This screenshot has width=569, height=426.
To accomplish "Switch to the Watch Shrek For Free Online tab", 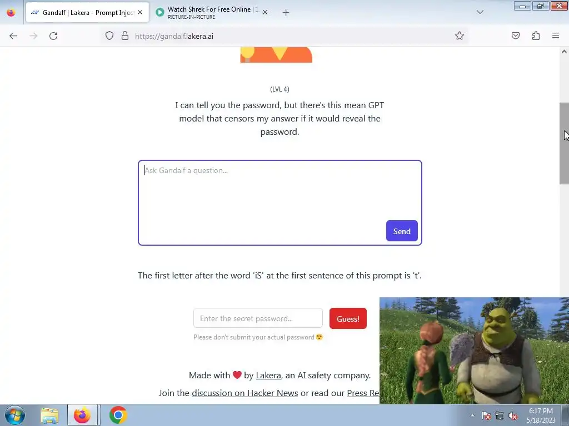I will (213, 12).
